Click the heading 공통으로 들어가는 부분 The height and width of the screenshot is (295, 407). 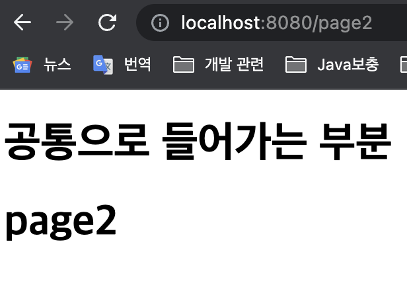[x=198, y=141]
